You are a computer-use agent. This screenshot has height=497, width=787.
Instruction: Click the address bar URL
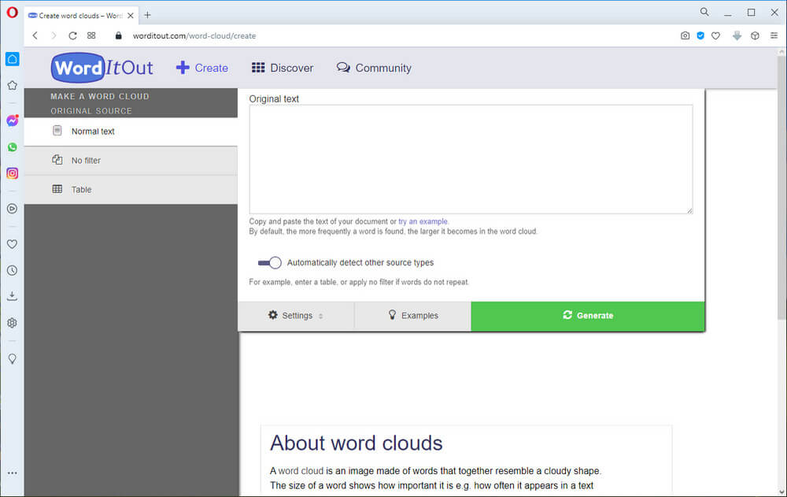(194, 35)
